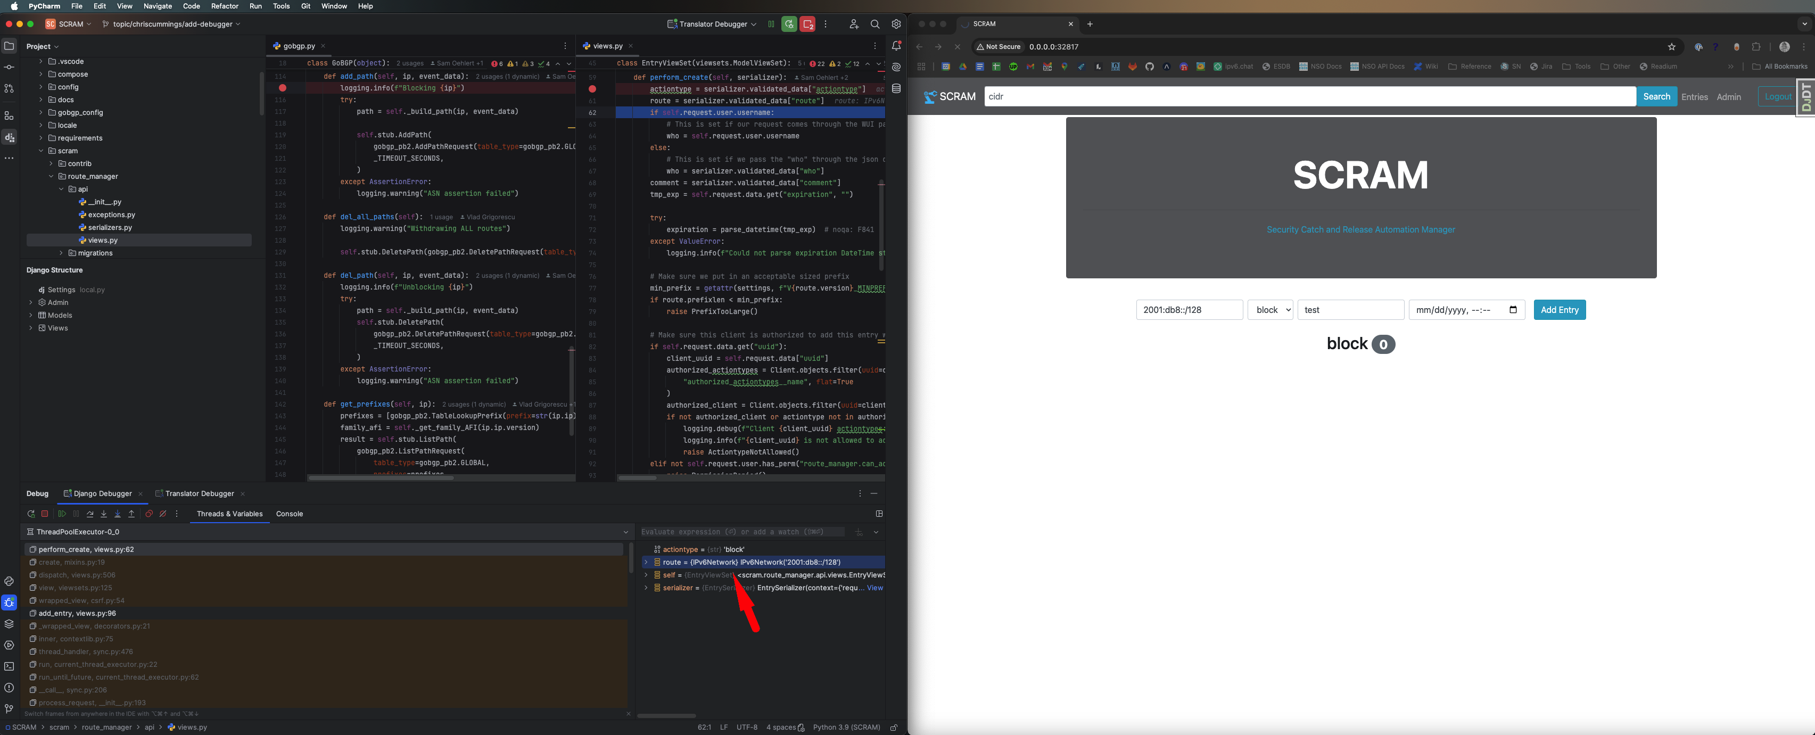The width and height of the screenshot is (1815, 735).
Task: Open Search Everywhere magnifier in PyCharm
Action: pyautogui.click(x=875, y=24)
